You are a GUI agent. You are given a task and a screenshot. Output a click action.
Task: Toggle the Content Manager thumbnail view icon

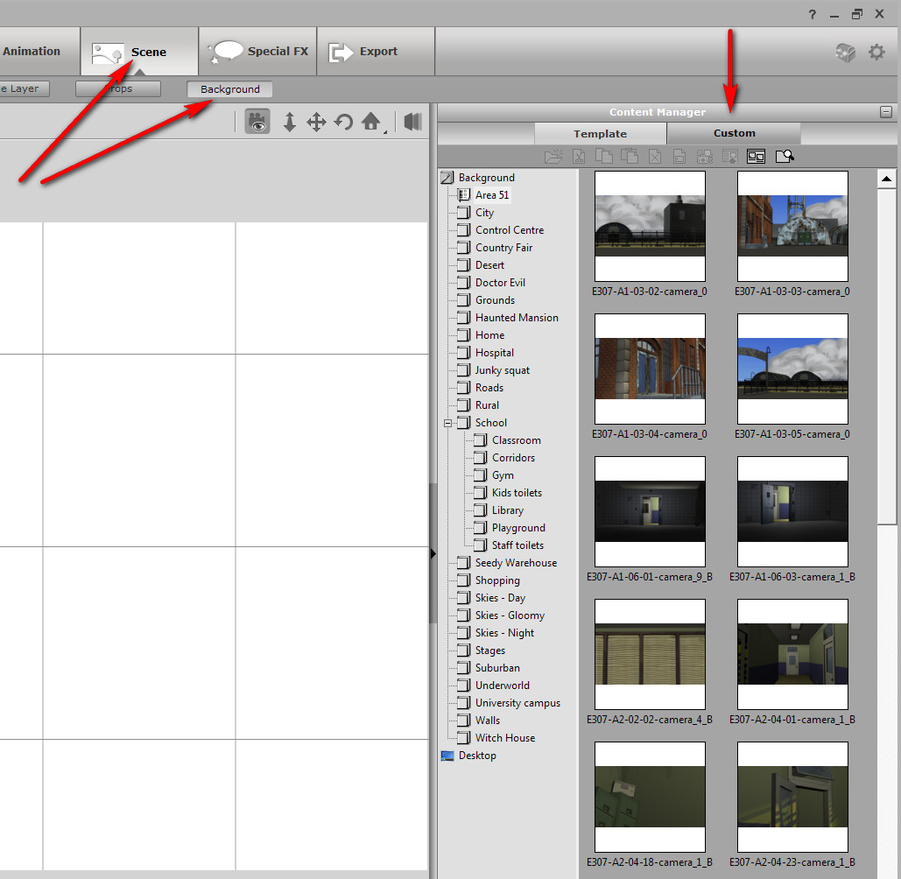pyautogui.click(x=756, y=157)
